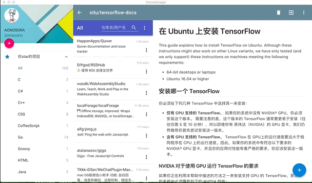Click the pink plus button under the avatar

tap(9, 43)
